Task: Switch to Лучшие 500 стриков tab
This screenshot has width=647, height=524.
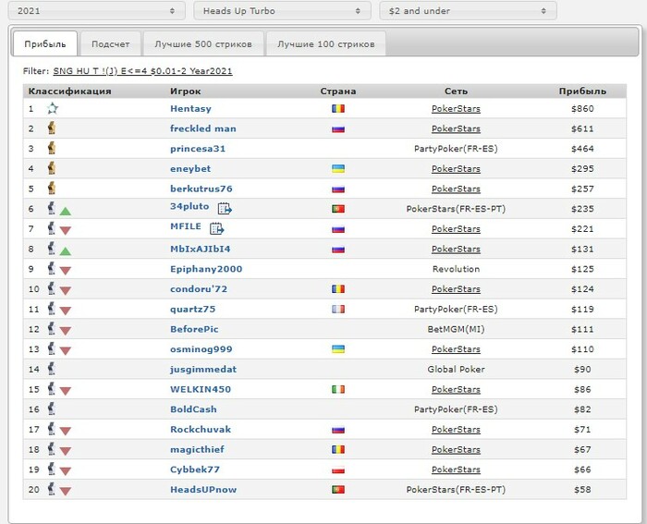Action: (x=203, y=43)
